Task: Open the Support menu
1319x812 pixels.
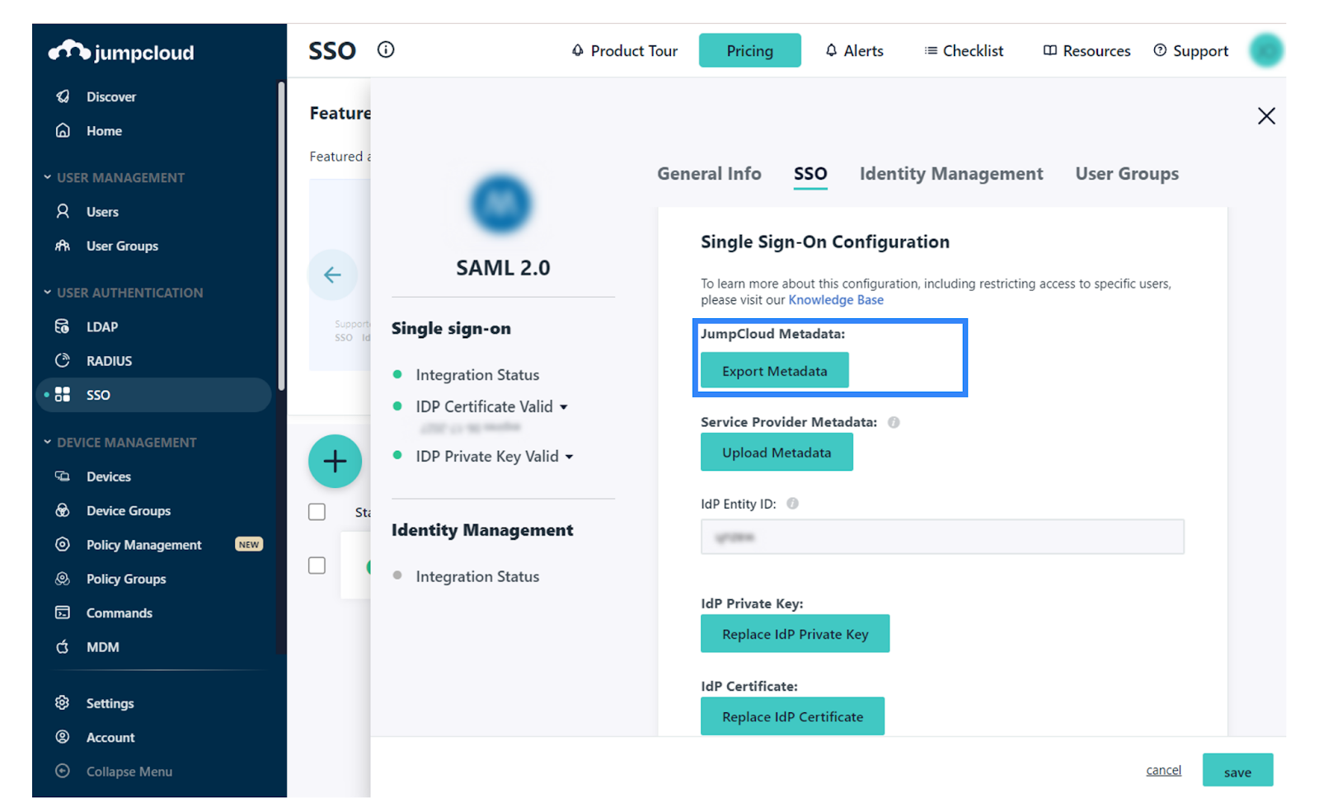Action: click(x=1190, y=50)
